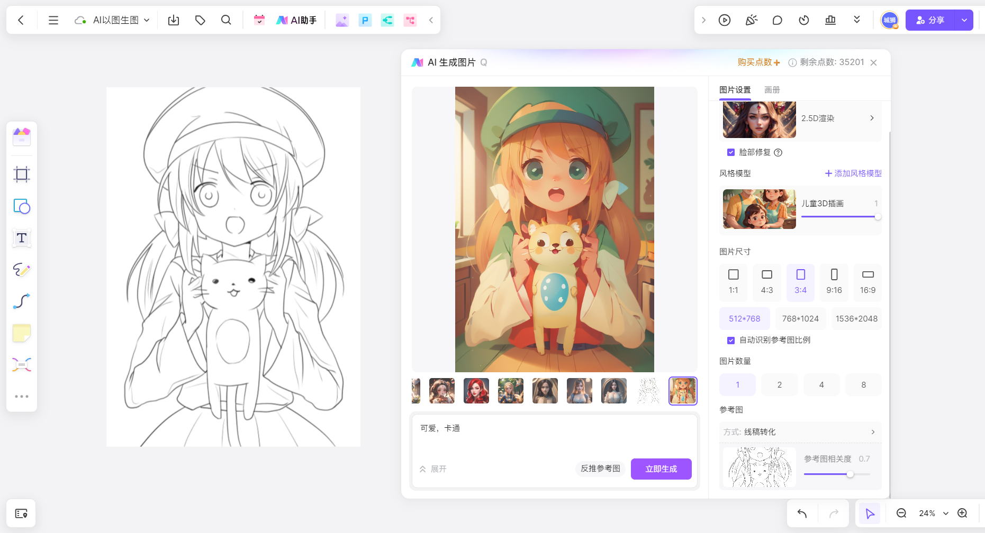
Task: Select the 16:9 aspect ratio
Action: tap(868, 282)
